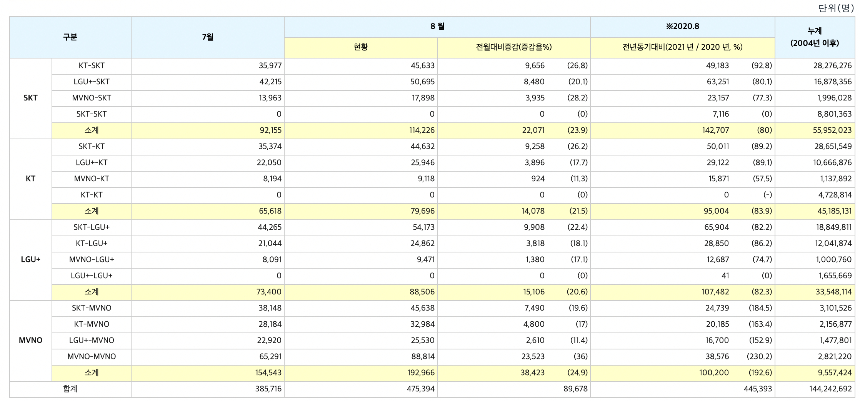Click the 누계 (2004년 이후) header
860x401 pixels.
click(x=815, y=37)
